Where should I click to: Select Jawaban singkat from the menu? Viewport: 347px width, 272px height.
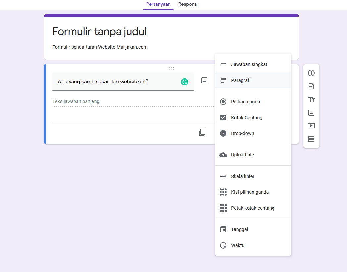pos(249,64)
